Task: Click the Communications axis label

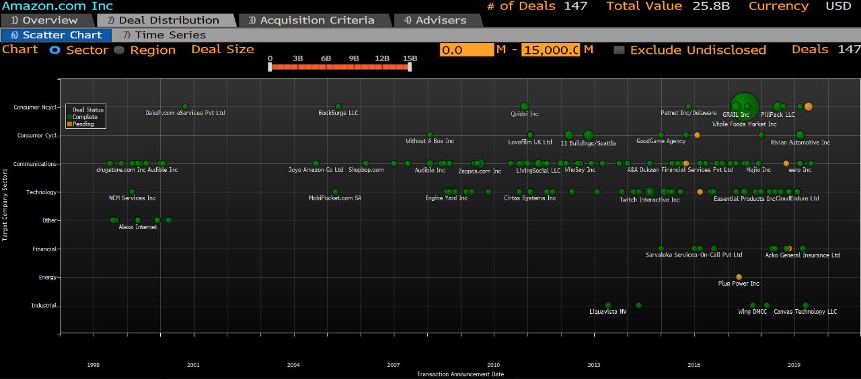Action: pos(35,164)
